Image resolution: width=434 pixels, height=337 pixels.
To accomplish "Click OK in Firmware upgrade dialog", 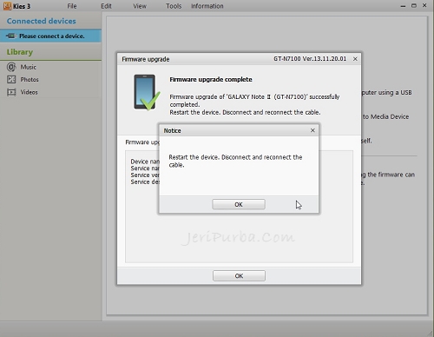I will click(239, 276).
